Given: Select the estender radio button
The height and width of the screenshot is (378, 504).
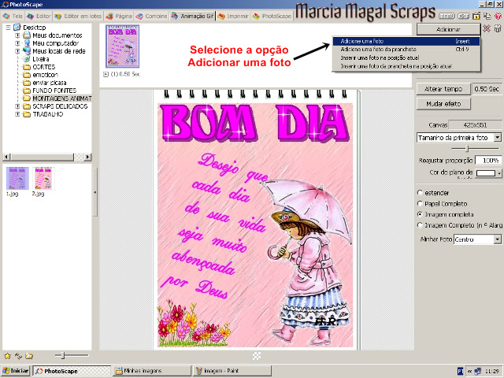Looking at the screenshot, I should pos(420,192).
